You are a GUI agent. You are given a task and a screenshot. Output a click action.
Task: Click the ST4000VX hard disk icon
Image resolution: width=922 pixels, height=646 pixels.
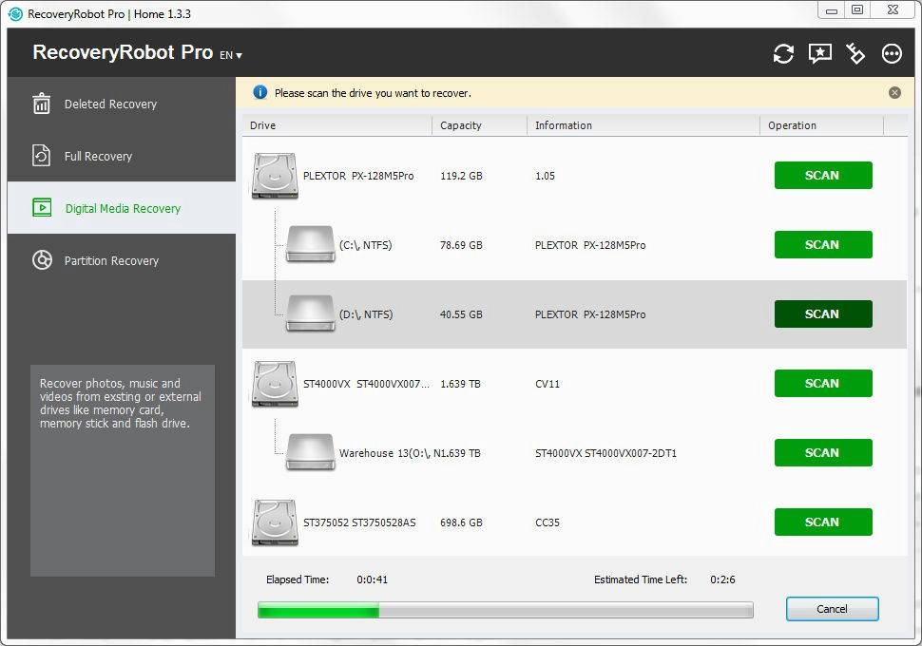[275, 384]
